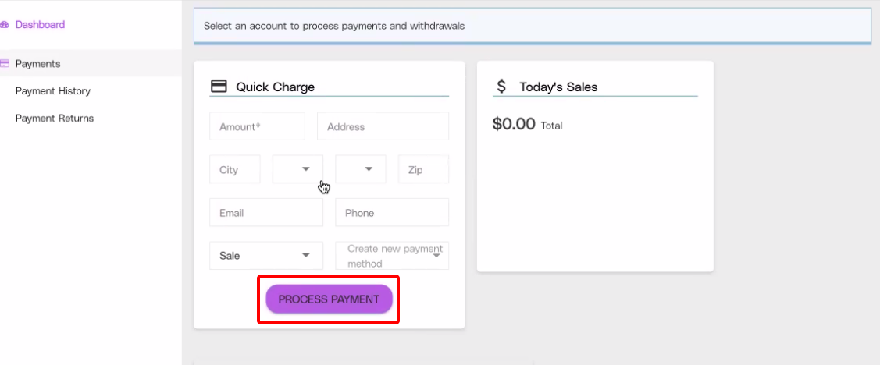Screen dimensions: 880x365
Task: Select the City text field
Action: (x=234, y=169)
